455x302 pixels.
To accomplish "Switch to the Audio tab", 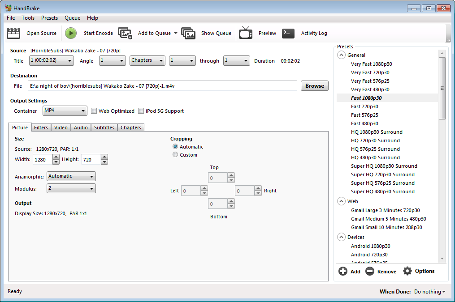I will point(81,128).
